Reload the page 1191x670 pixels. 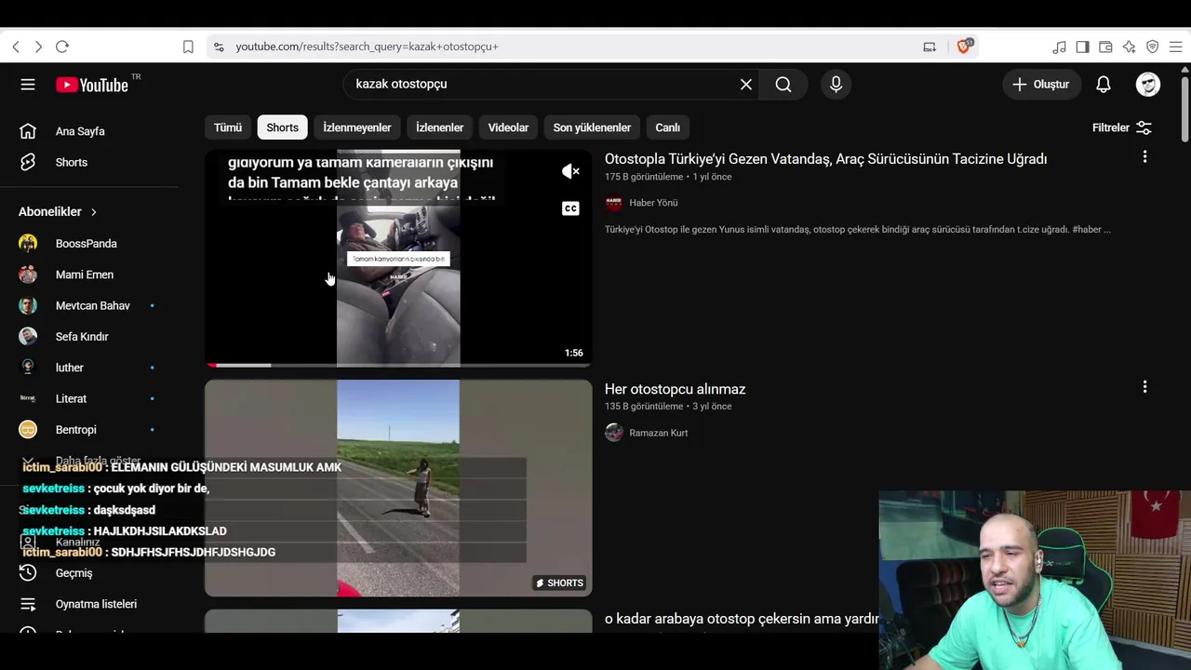point(62,47)
